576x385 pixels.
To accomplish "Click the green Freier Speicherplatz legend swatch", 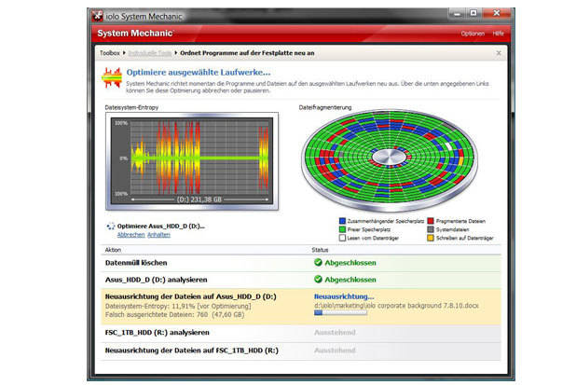I will [x=342, y=229].
